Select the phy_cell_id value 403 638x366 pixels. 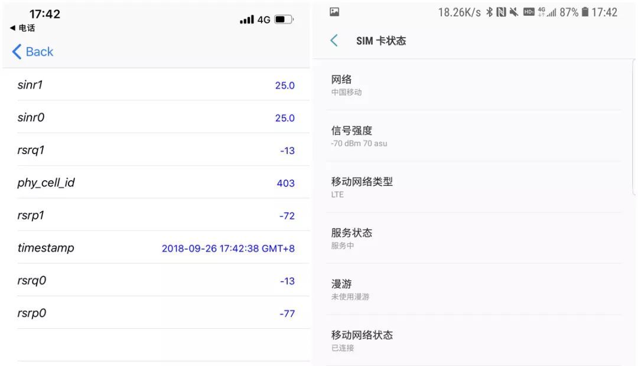click(285, 183)
